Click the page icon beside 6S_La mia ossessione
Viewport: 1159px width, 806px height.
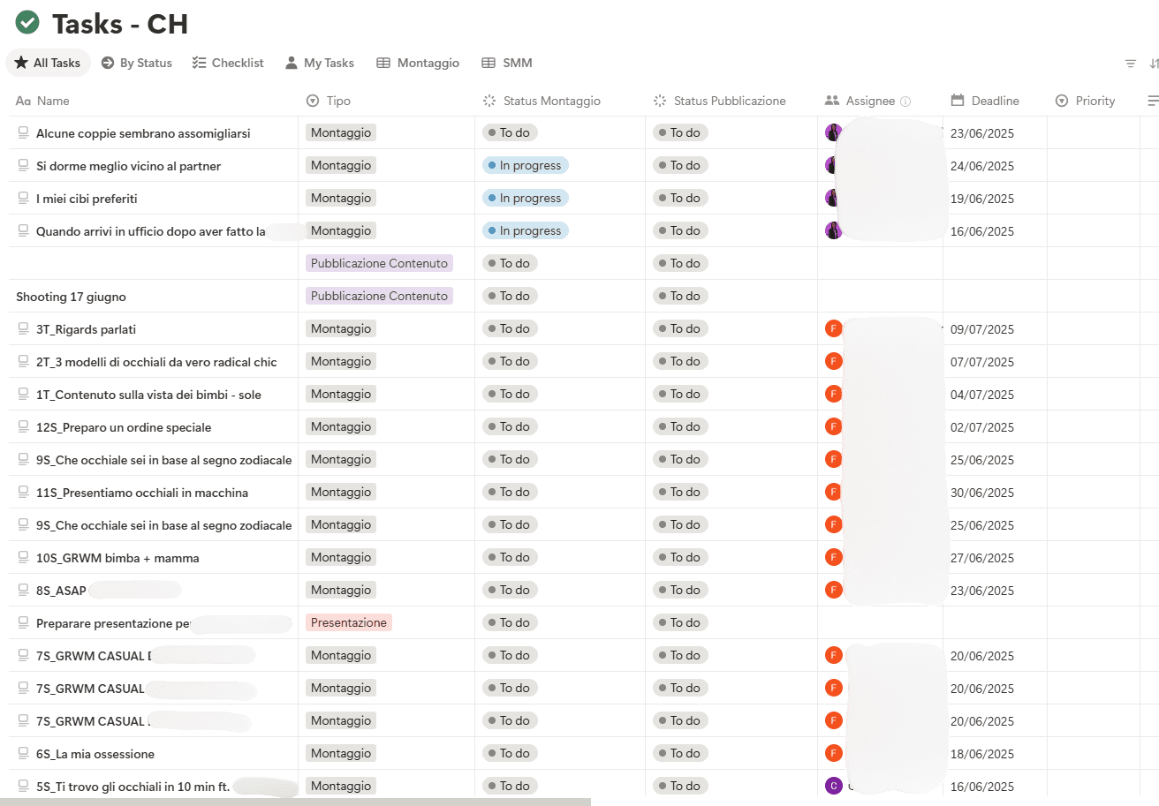tap(25, 753)
